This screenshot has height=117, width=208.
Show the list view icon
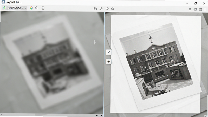(190, 9)
